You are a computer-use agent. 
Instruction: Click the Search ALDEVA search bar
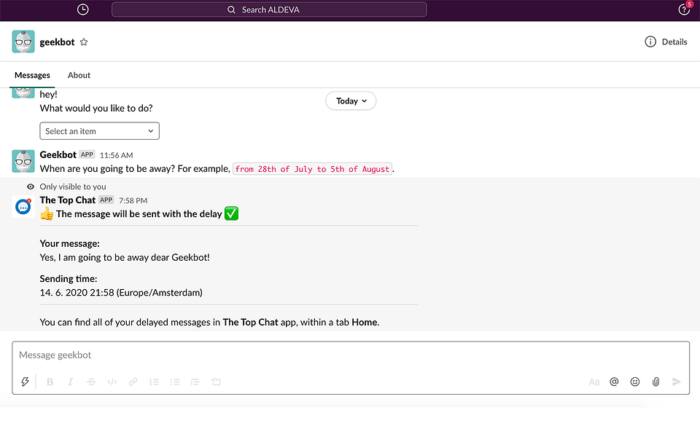pos(268,9)
